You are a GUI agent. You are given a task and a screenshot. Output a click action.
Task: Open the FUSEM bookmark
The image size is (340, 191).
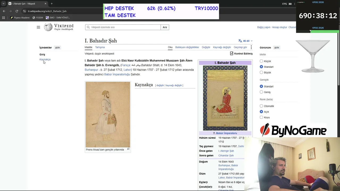[37, 18]
